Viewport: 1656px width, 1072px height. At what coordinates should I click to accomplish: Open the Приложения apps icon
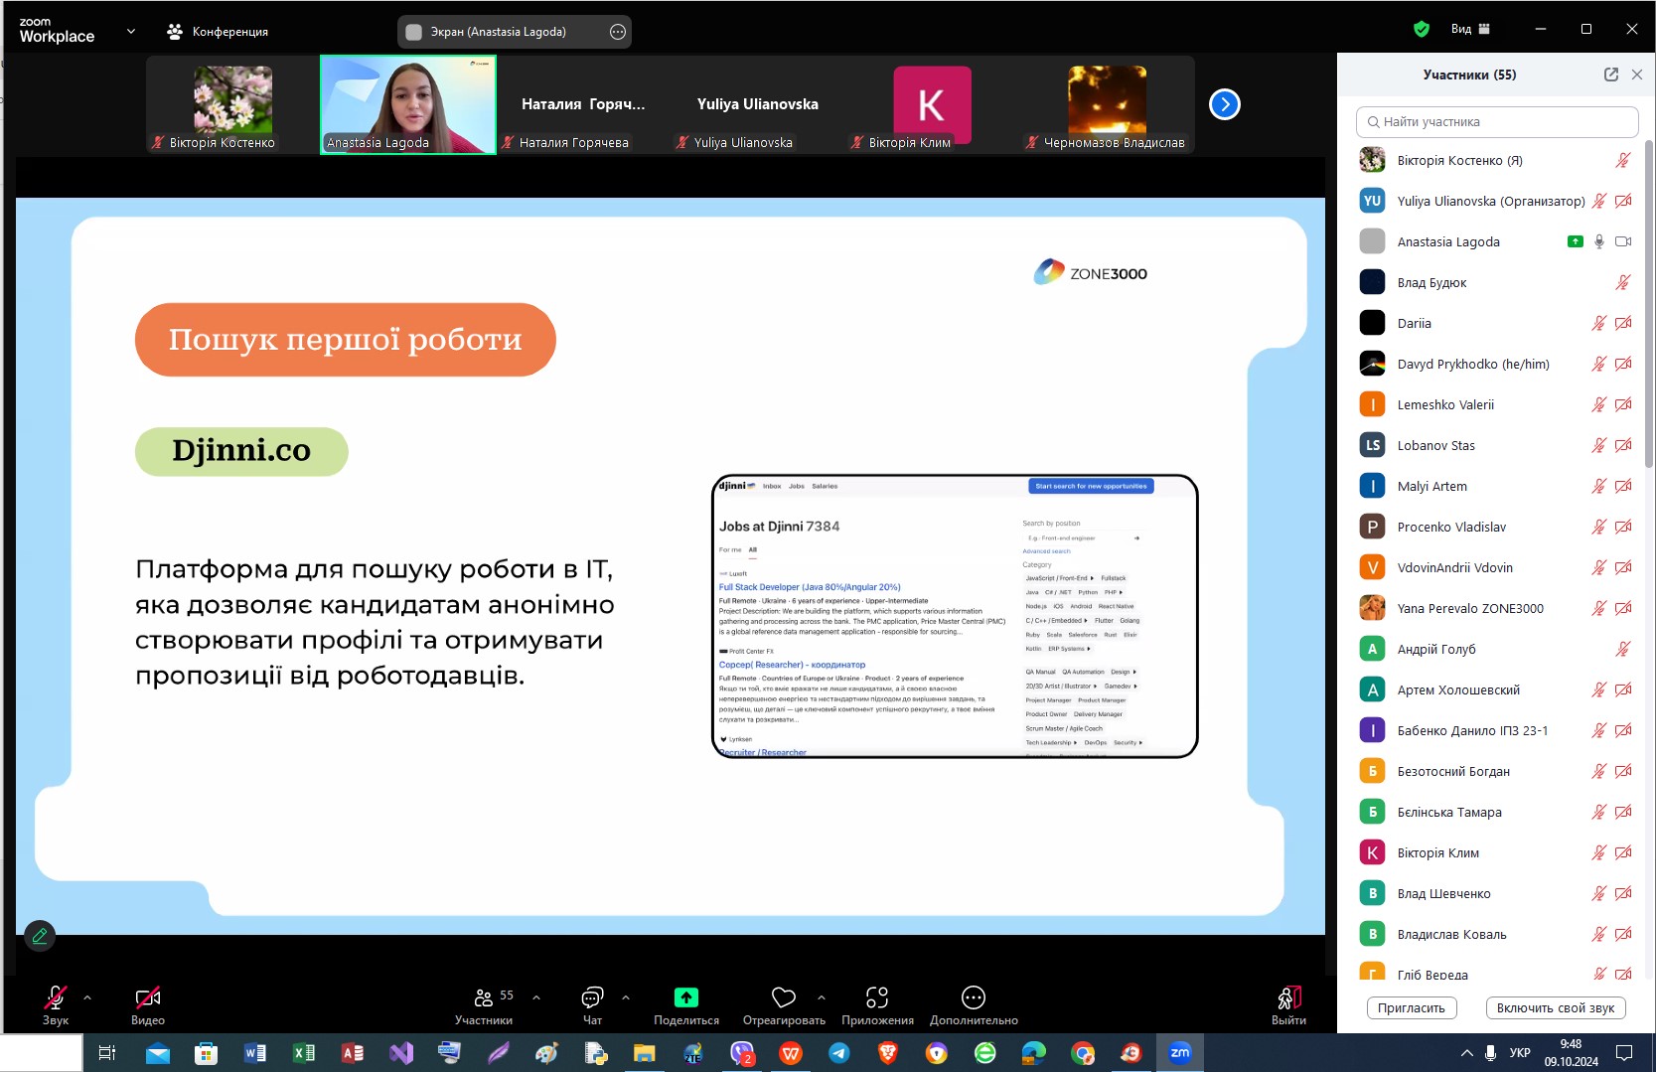(877, 996)
